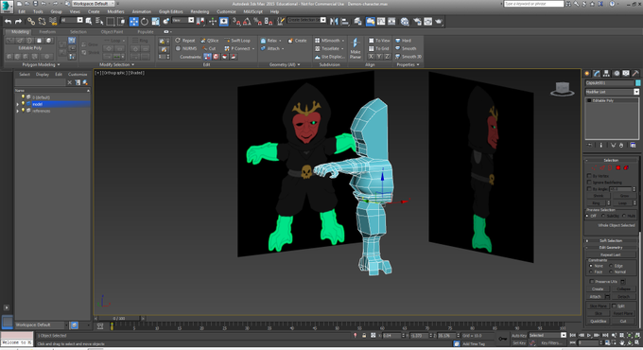Switch to the Freeform ribbon tab

(47, 31)
